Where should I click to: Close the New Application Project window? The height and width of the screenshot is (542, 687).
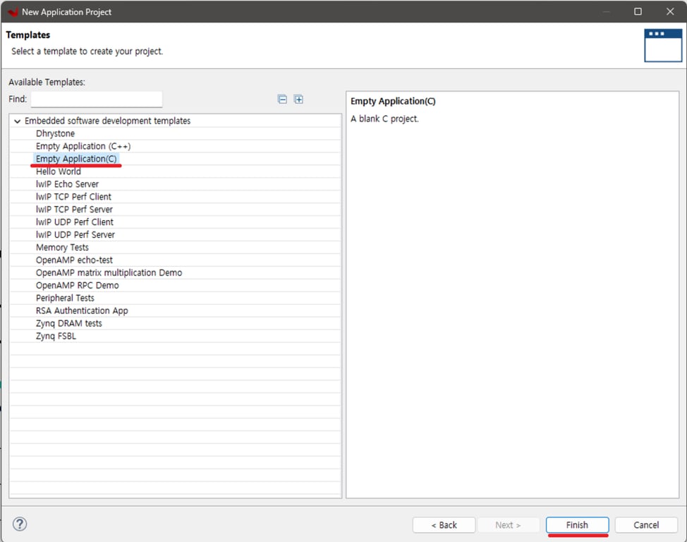670,12
